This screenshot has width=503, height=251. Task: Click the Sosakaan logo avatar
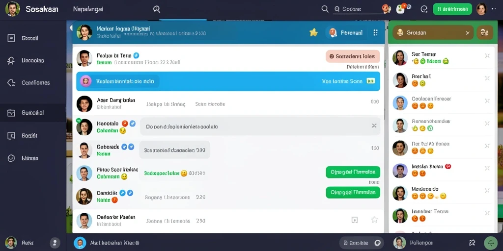pyautogui.click(x=12, y=9)
